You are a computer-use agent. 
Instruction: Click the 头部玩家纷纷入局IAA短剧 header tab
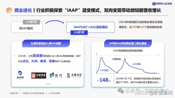pos(46,43)
